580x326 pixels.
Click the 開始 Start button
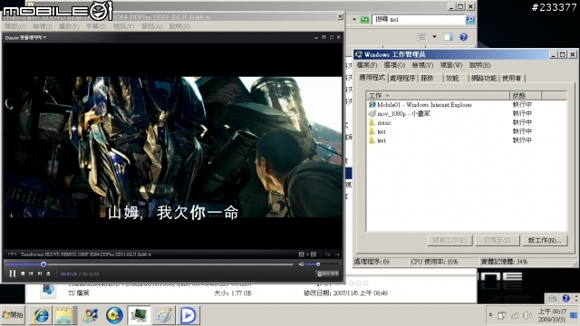[x=13, y=315]
